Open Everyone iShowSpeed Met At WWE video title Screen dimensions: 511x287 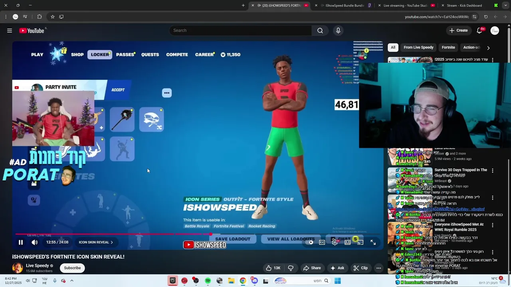459,227
